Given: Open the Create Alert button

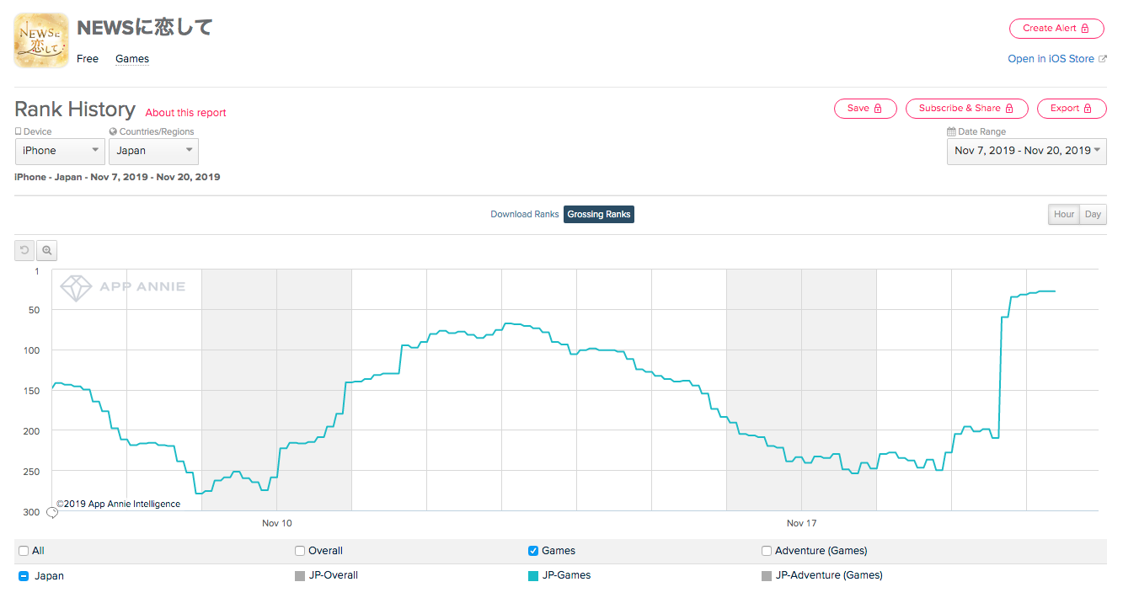Looking at the screenshot, I should (1056, 29).
